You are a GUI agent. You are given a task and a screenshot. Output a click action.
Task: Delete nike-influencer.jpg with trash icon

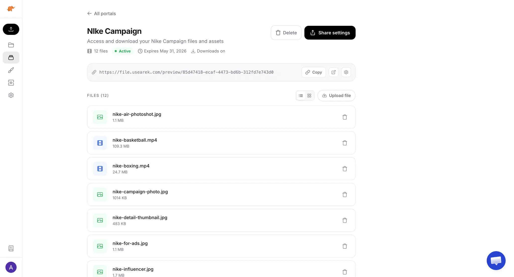pyautogui.click(x=345, y=272)
